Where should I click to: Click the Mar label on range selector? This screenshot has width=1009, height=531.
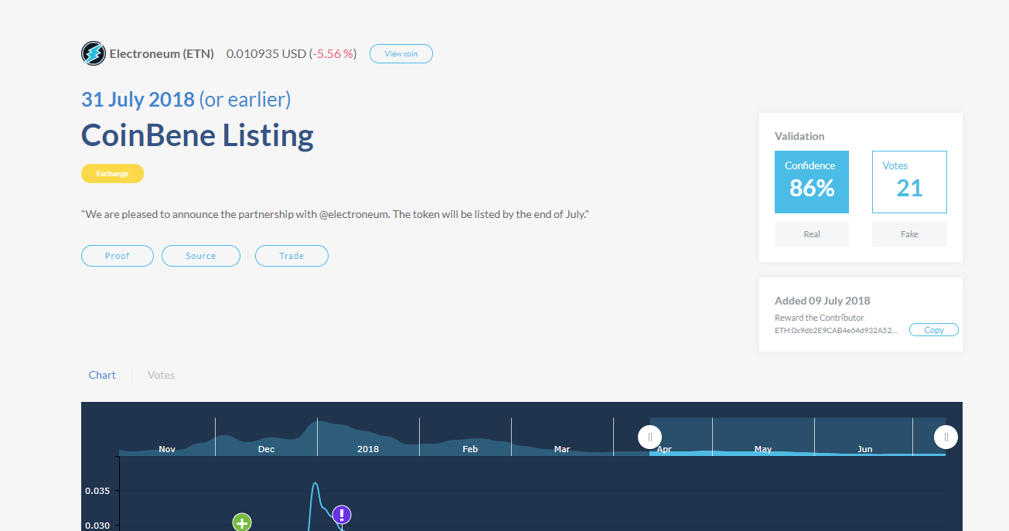tap(562, 449)
